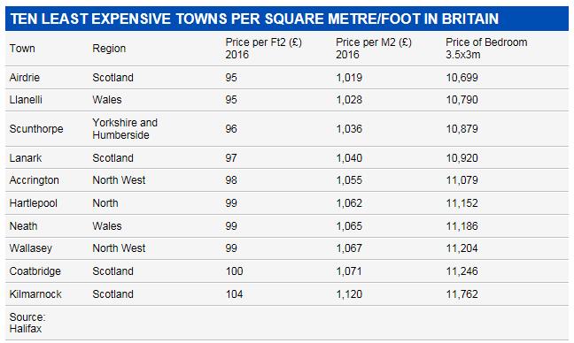Click Airdrie's price per M2 1,019

(349, 78)
